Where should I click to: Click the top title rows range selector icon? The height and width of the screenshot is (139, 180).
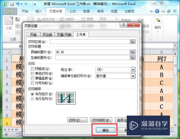point(132,52)
